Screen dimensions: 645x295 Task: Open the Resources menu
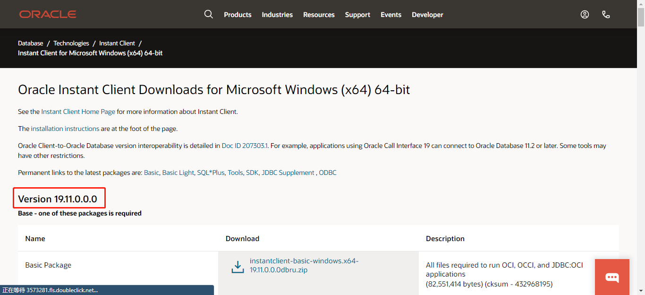(x=319, y=15)
